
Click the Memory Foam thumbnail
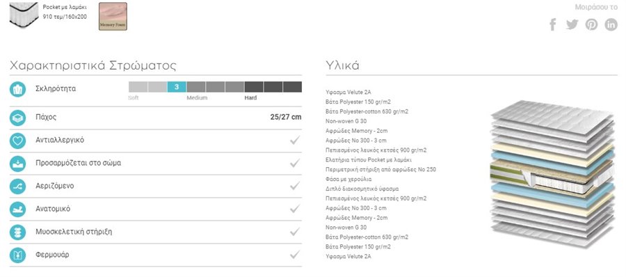[x=113, y=17]
